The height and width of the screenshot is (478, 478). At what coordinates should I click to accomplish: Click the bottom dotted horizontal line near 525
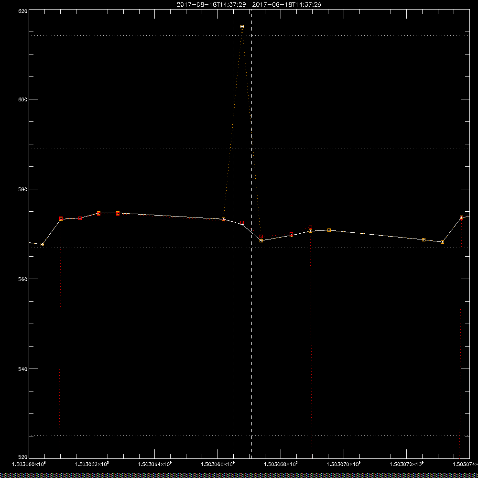249,435
